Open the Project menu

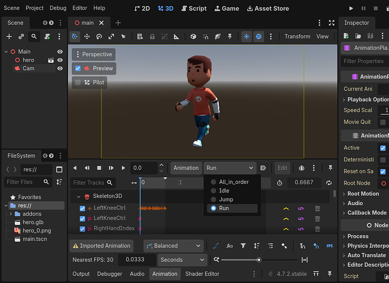(x=35, y=8)
